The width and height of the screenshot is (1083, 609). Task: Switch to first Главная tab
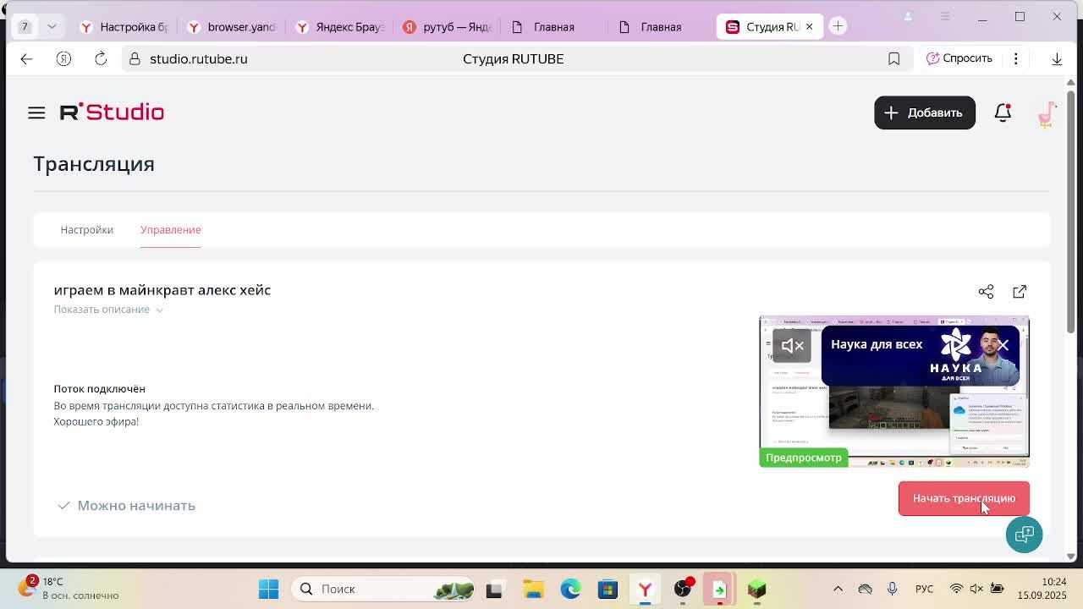click(555, 27)
